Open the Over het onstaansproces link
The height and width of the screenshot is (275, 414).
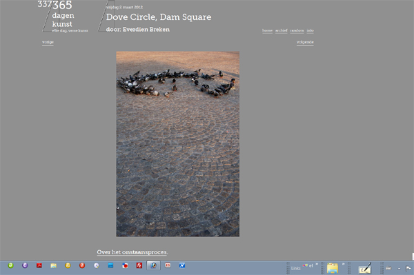[x=132, y=252]
